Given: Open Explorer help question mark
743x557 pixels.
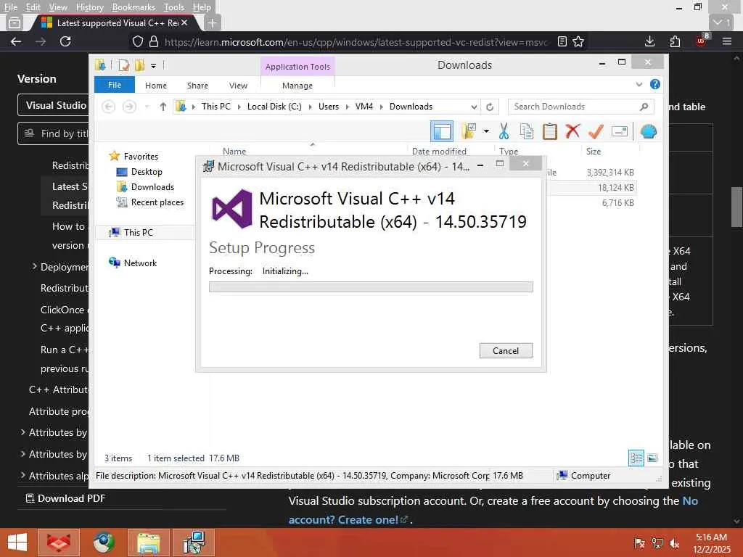Looking at the screenshot, I should click(x=655, y=84).
